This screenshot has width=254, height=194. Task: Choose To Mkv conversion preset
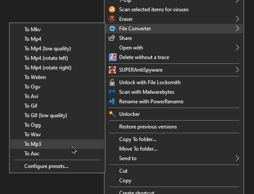coord(57,30)
